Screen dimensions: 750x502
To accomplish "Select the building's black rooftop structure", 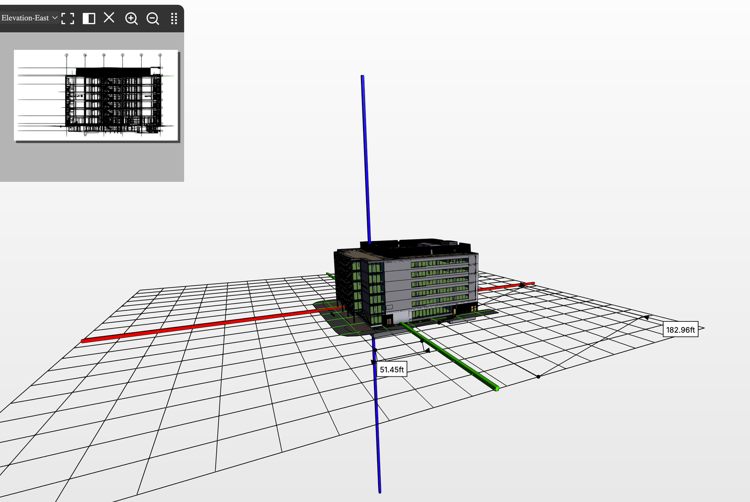I will 411,247.
